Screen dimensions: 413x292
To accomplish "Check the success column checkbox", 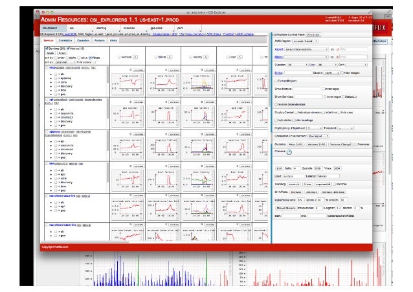I will [119, 57].
